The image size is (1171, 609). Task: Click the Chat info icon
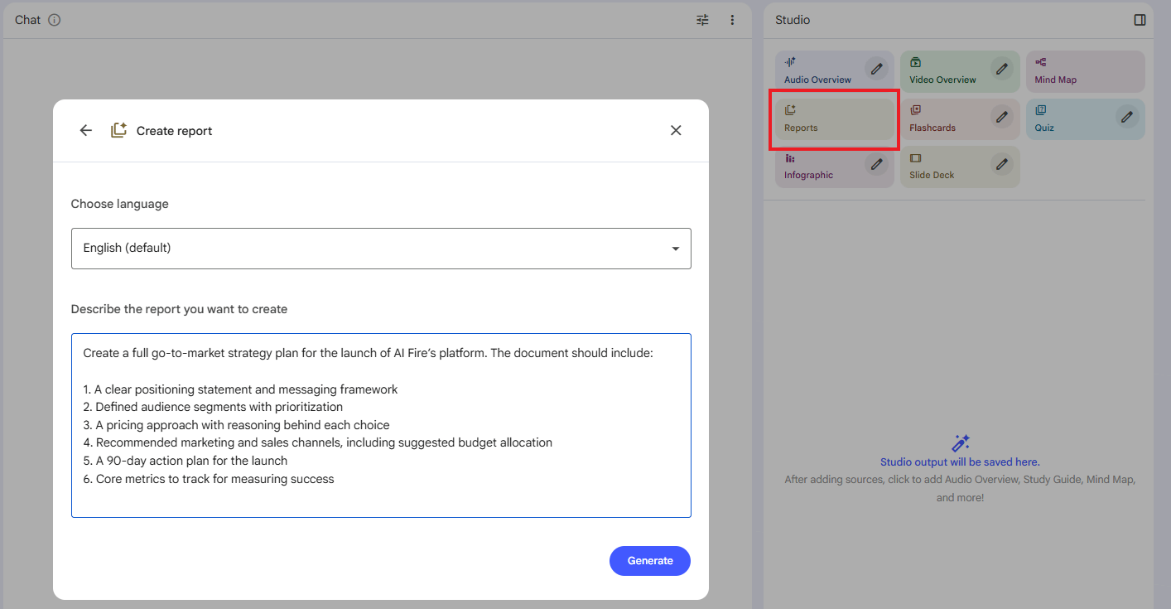(x=55, y=20)
